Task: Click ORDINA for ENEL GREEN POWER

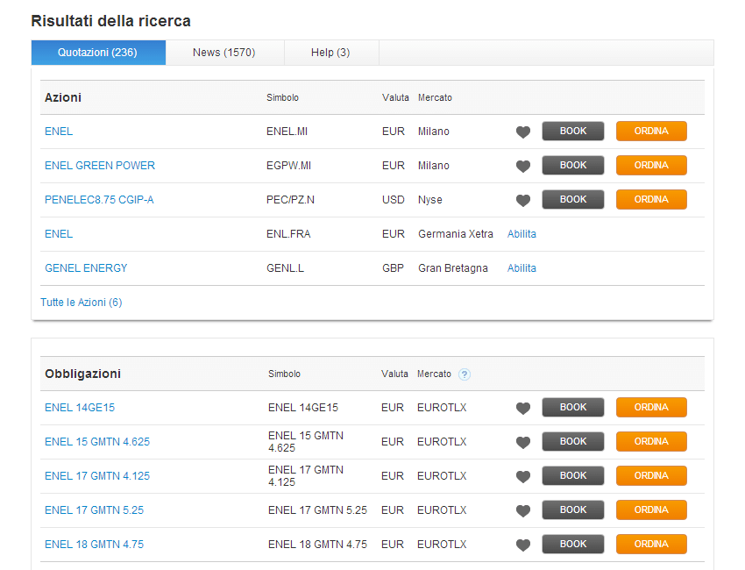Action: click(x=651, y=166)
